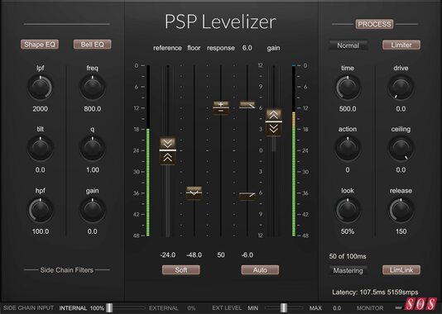
Task: Click the Bell EQ freq knob
Action: click(93, 88)
